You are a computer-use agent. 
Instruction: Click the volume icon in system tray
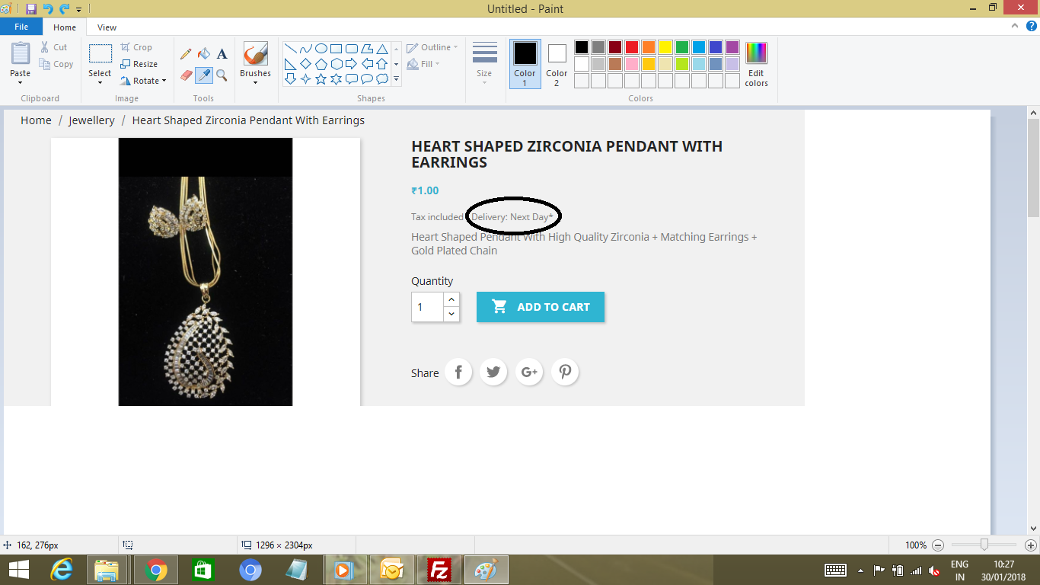pos(934,571)
